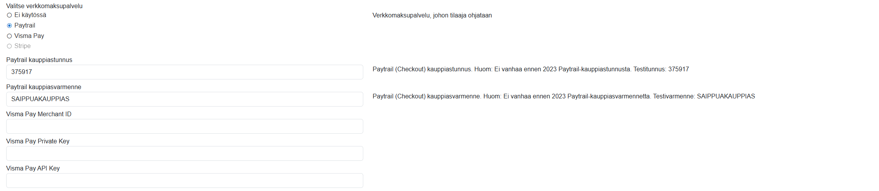Click the "Visma Pay Merchant ID" label
The width and height of the screenshot is (879, 191).
(39, 114)
